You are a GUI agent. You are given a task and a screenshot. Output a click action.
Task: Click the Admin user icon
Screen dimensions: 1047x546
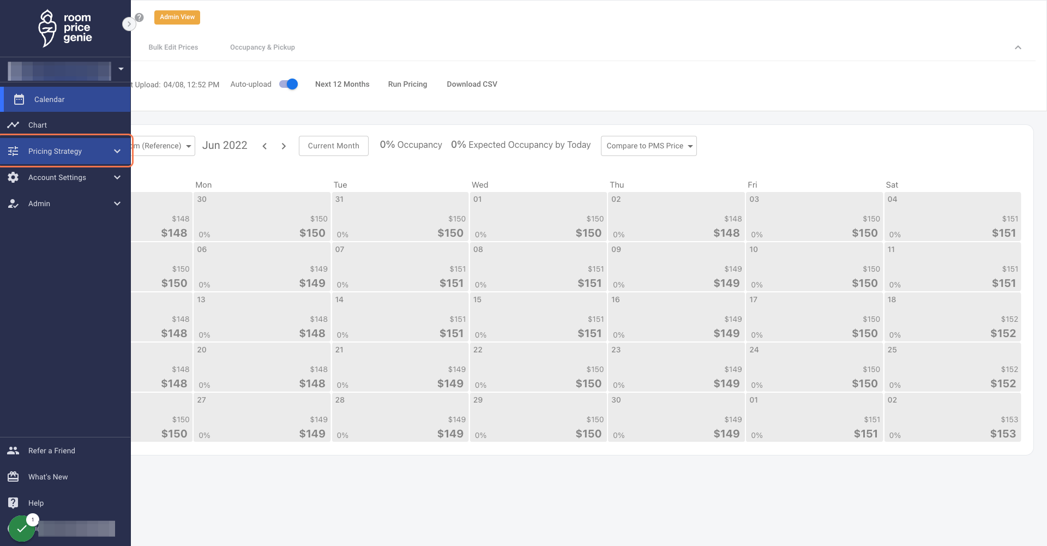(13, 203)
